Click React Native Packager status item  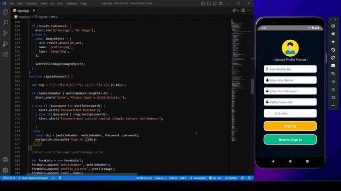tap(33, 178)
